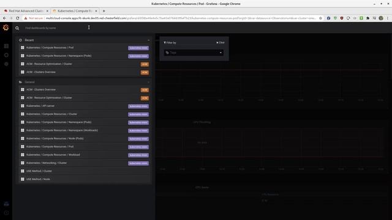The image size is (392, 220).
Task: Open USE Method / Node dashboard
Action: [x=85, y=179]
